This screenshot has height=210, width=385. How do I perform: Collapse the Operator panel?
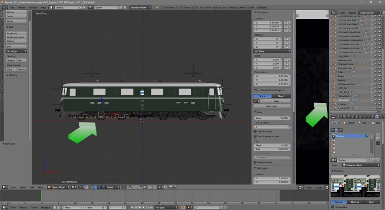[9, 144]
